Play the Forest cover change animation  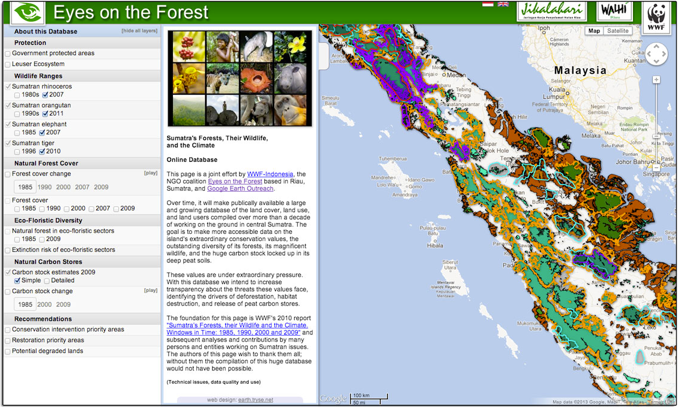151,173
